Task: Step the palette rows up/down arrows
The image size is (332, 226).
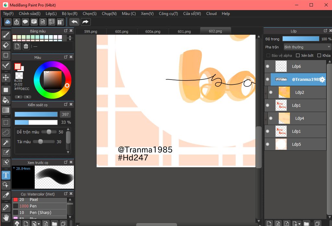Action: tap(70, 38)
